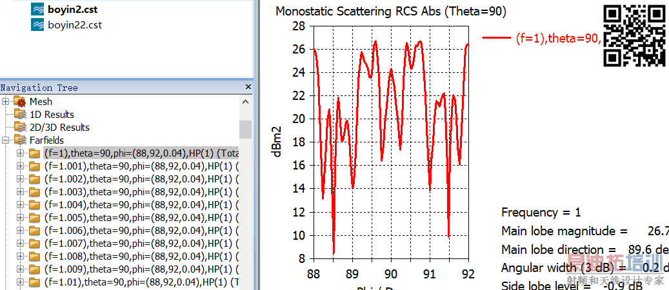Click folder icon of (f=1.008) entry

tap(35, 256)
